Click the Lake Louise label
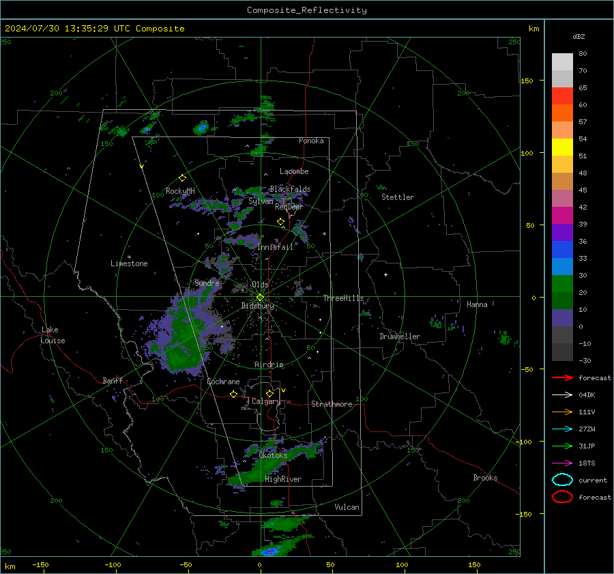The width and height of the screenshot is (614, 574). point(53,335)
